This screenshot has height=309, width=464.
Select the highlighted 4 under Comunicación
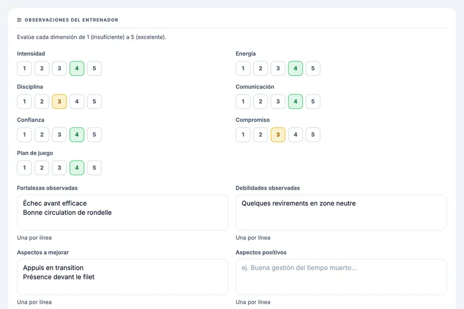(x=295, y=101)
